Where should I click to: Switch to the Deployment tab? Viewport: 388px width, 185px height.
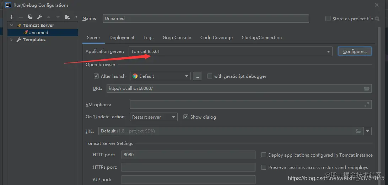point(122,38)
